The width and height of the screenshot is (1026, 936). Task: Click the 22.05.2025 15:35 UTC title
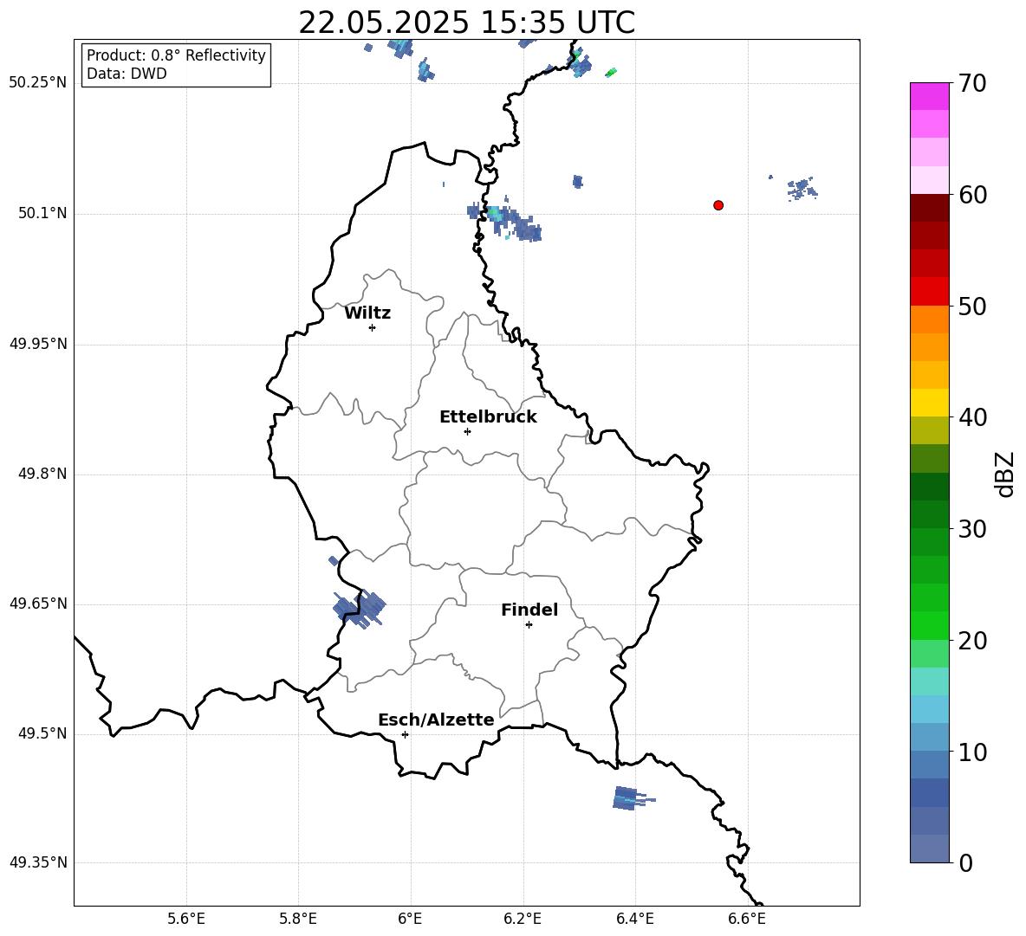click(466, 23)
